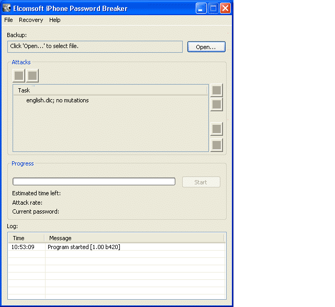Select the backup file path field
Image resolution: width=335 pixels, height=307 pixels.
point(95,46)
